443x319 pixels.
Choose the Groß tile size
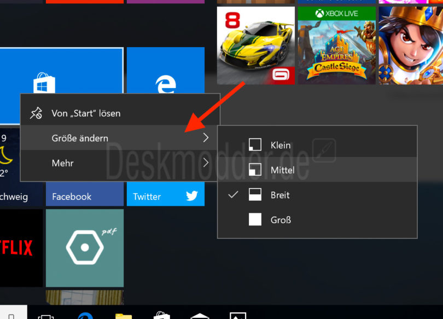click(317, 219)
